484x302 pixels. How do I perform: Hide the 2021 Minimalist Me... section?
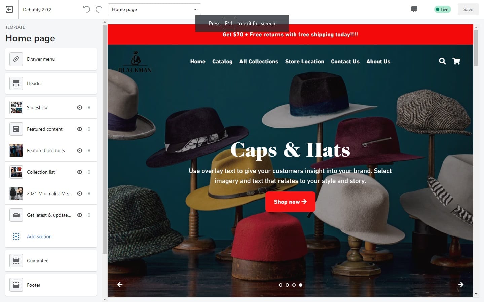[80, 193]
